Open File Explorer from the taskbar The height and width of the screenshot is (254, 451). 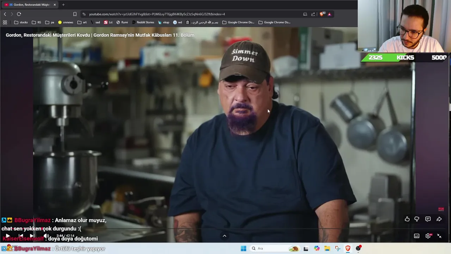(x=327, y=248)
